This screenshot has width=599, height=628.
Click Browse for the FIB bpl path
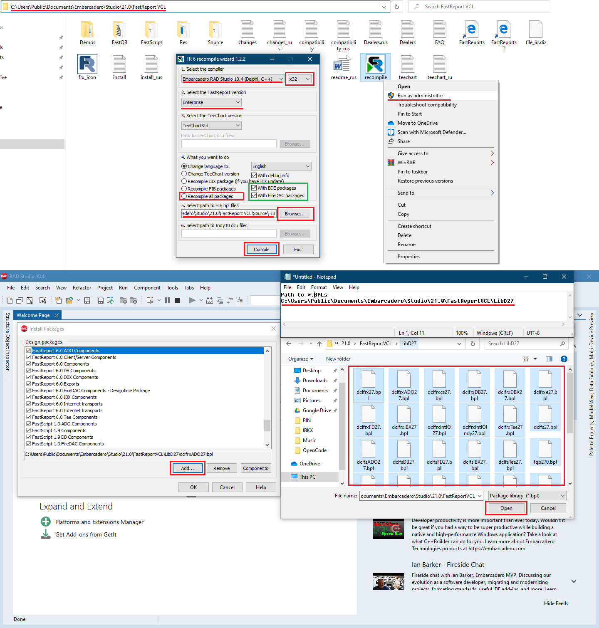click(x=295, y=214)
